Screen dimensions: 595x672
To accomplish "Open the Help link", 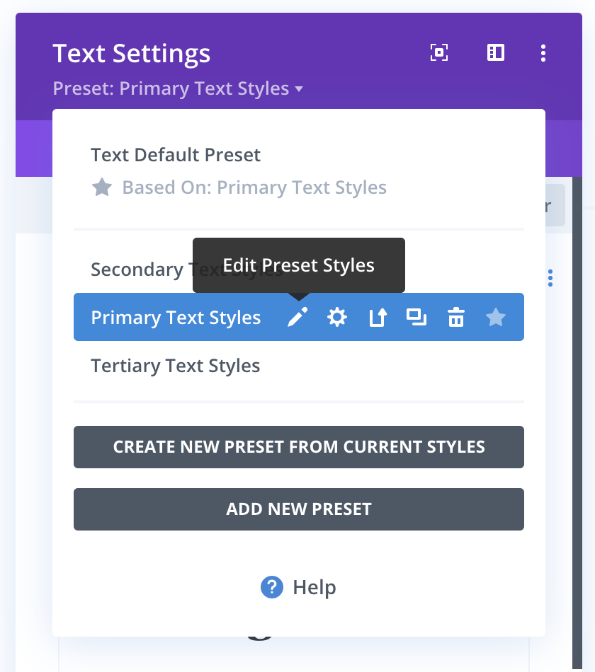I will [x=298, y=587].
